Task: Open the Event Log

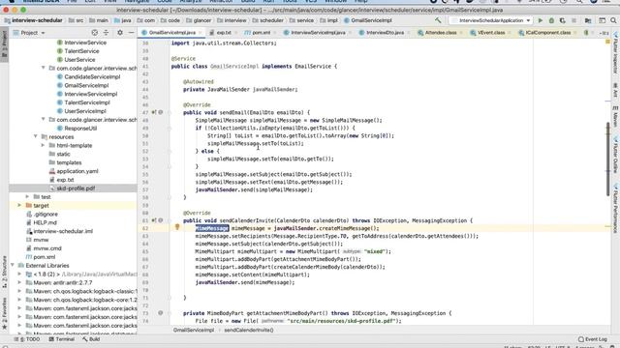Action: pos(592,339)
